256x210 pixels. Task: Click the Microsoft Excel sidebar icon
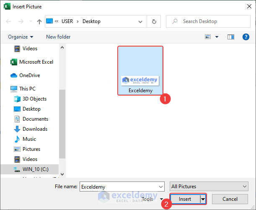click(14, 62)
